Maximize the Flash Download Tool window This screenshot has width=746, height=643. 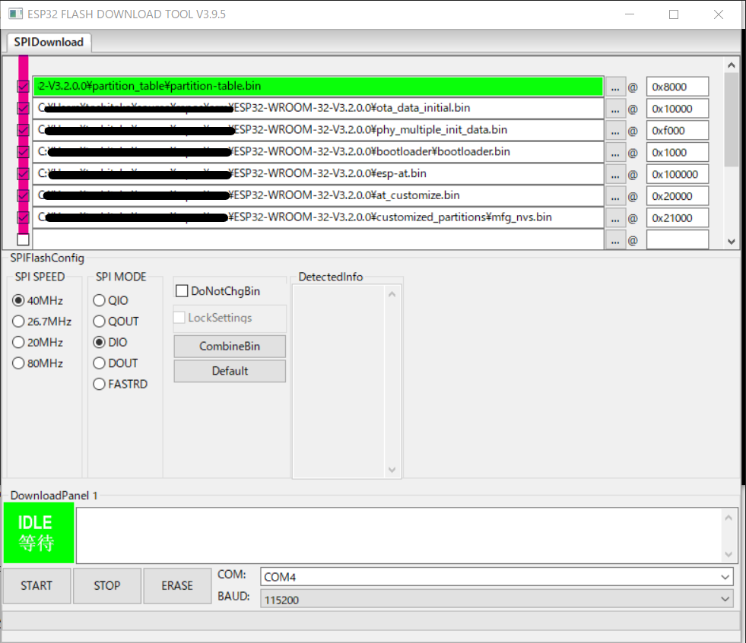coord(674,14)
